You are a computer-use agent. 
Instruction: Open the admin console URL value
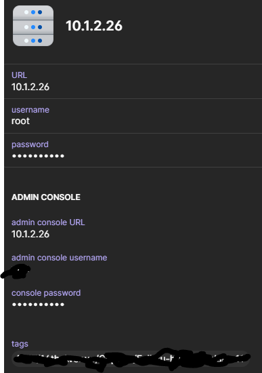point(30,234)
